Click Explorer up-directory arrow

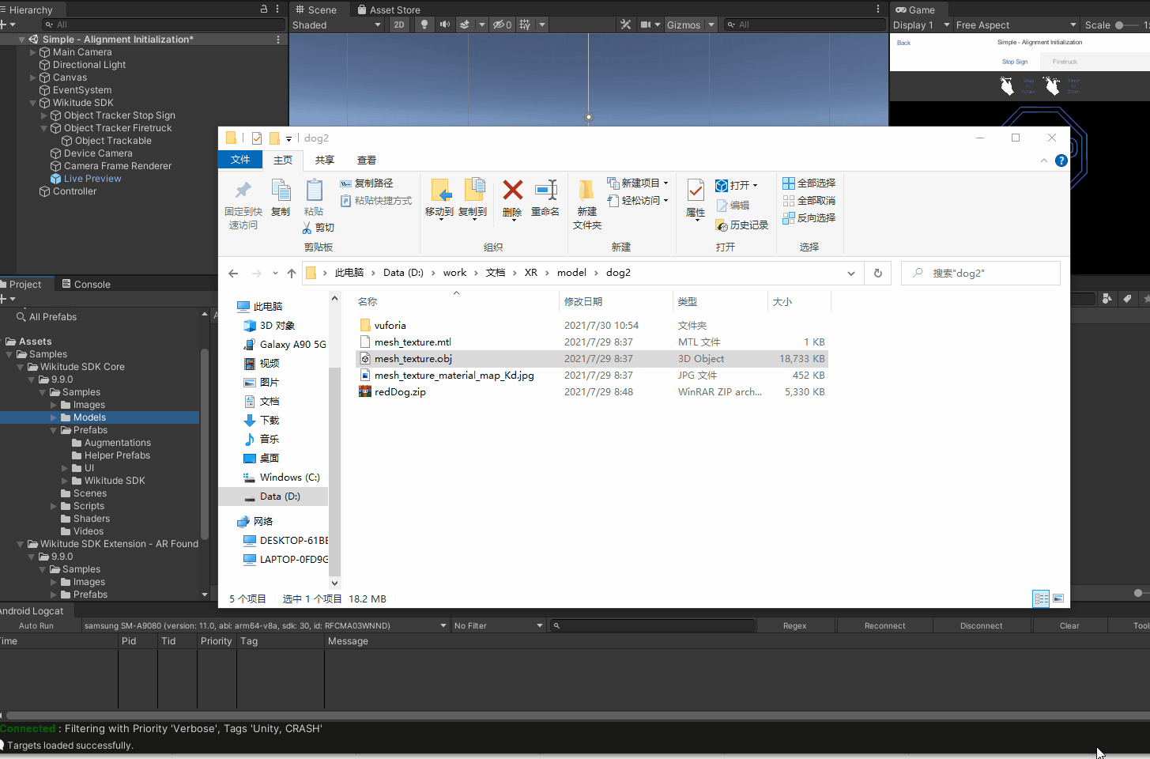click(x=292, y=274)
